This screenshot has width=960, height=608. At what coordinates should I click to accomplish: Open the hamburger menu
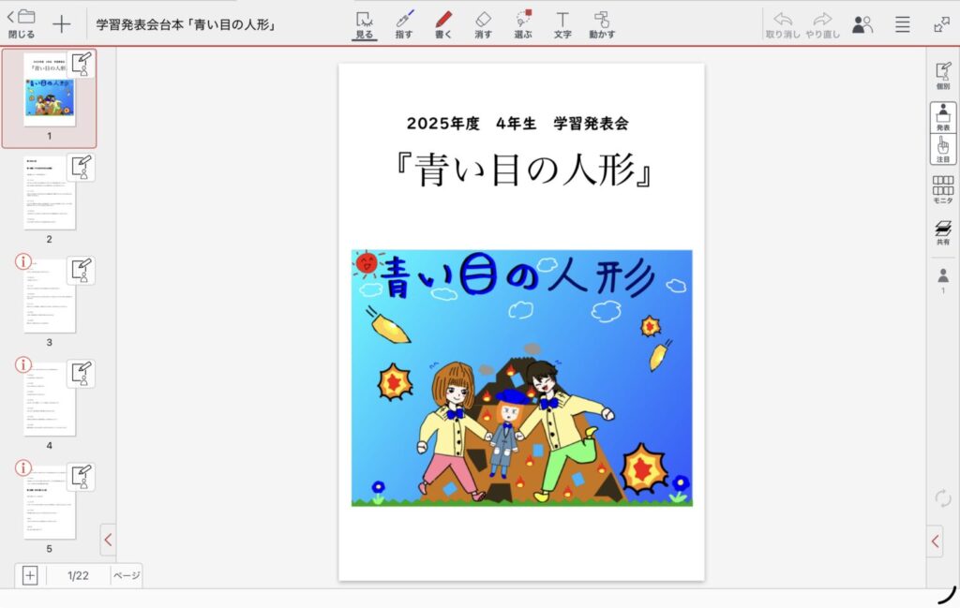coord(902,24)
